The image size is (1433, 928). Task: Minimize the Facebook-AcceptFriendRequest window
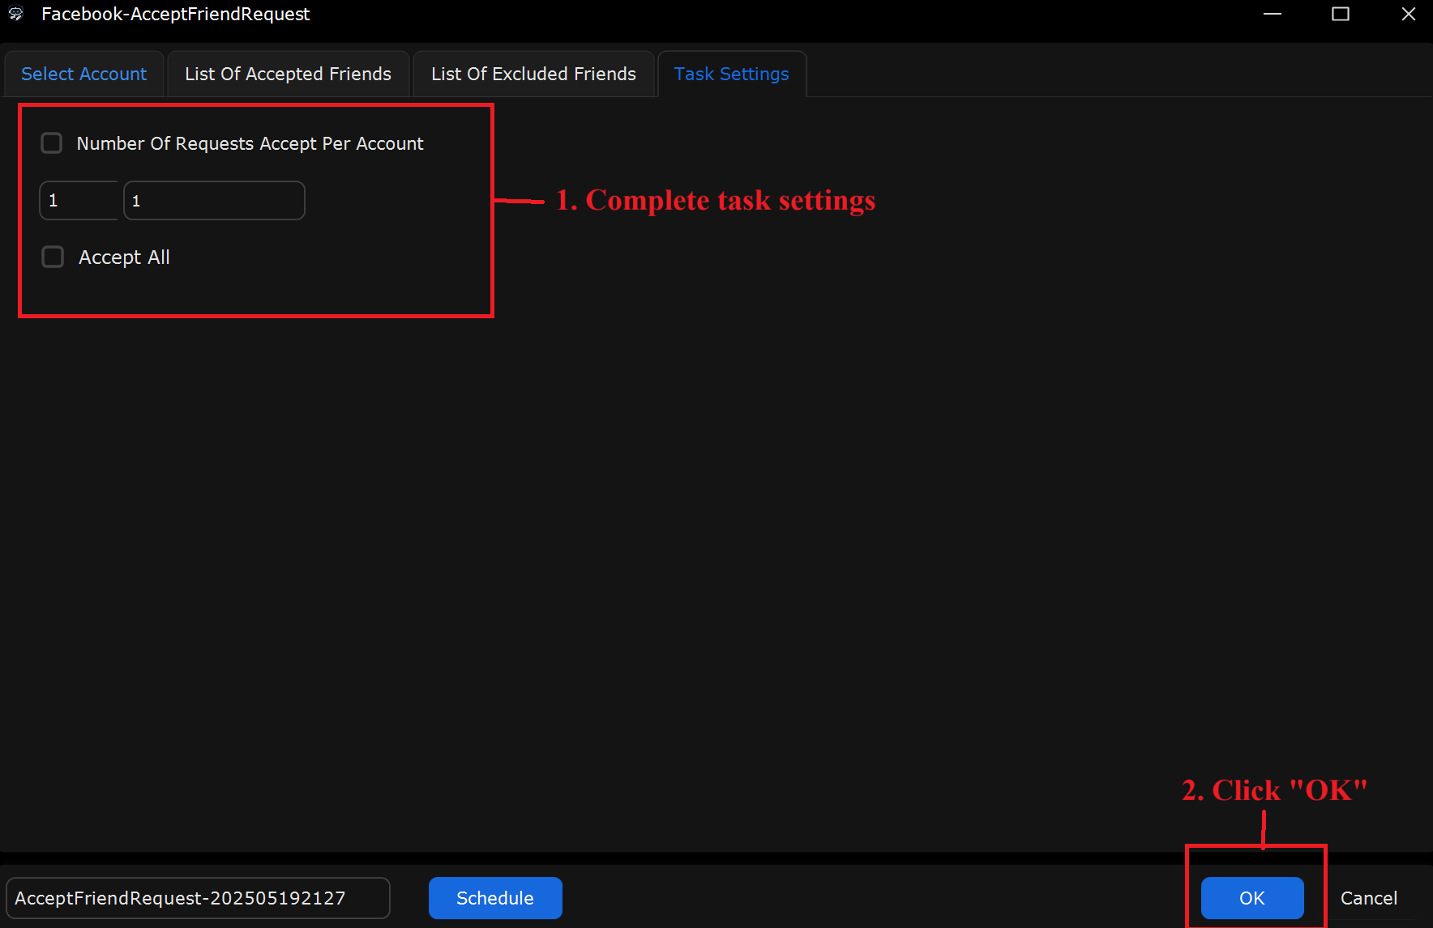(1273, 14)
